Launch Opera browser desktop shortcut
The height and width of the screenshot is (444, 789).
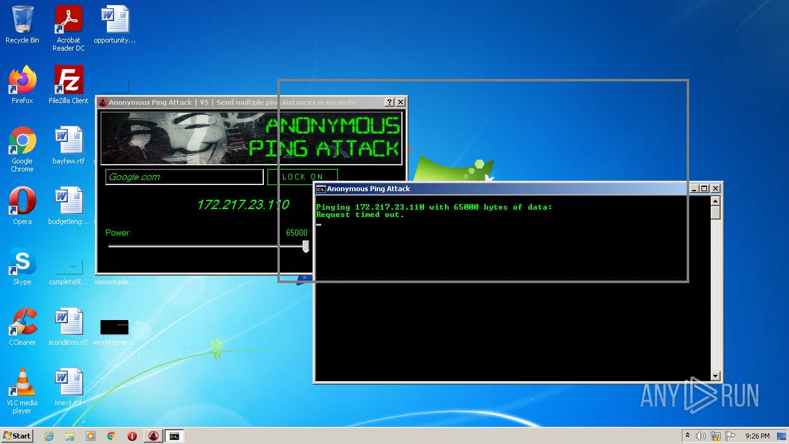[x=22, y=207]
